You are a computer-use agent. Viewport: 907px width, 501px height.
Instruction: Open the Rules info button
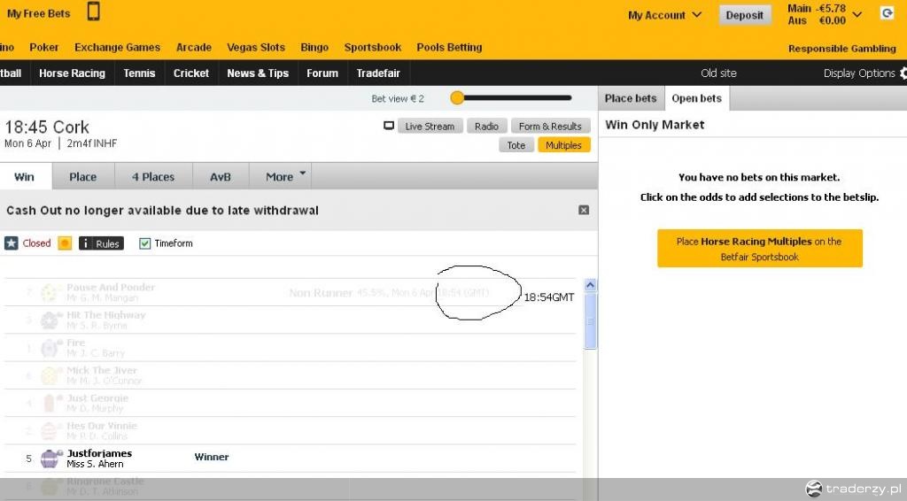point(101,243)
